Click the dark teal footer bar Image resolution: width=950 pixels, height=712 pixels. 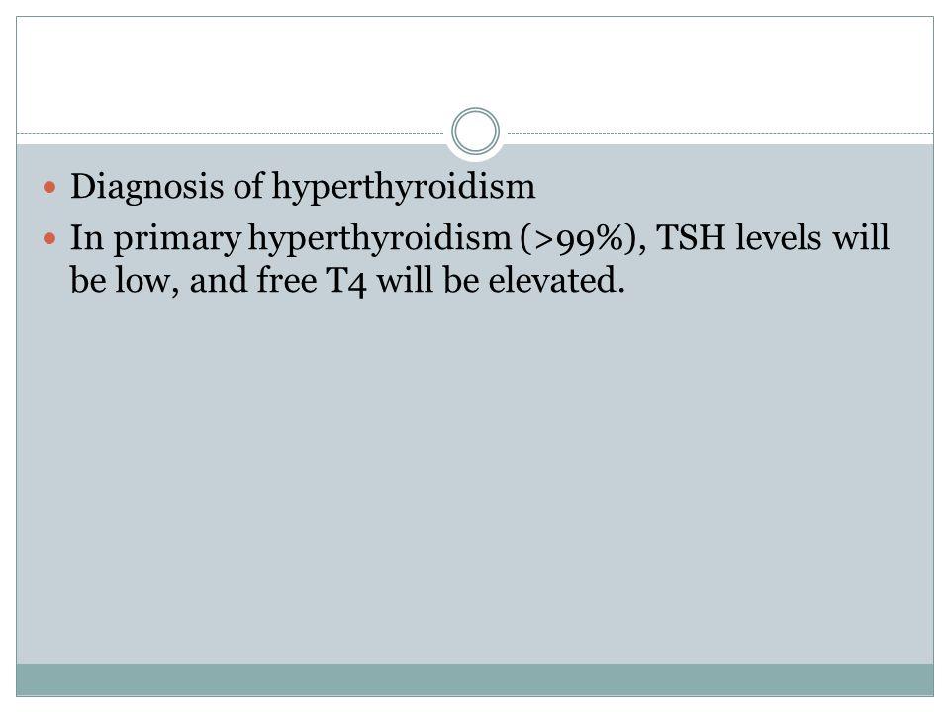475,679
